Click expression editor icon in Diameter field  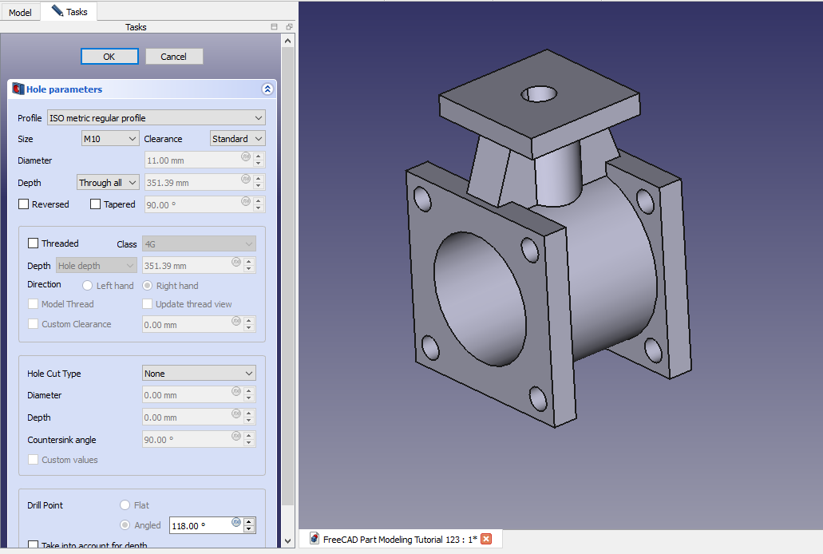pos(246,156)
